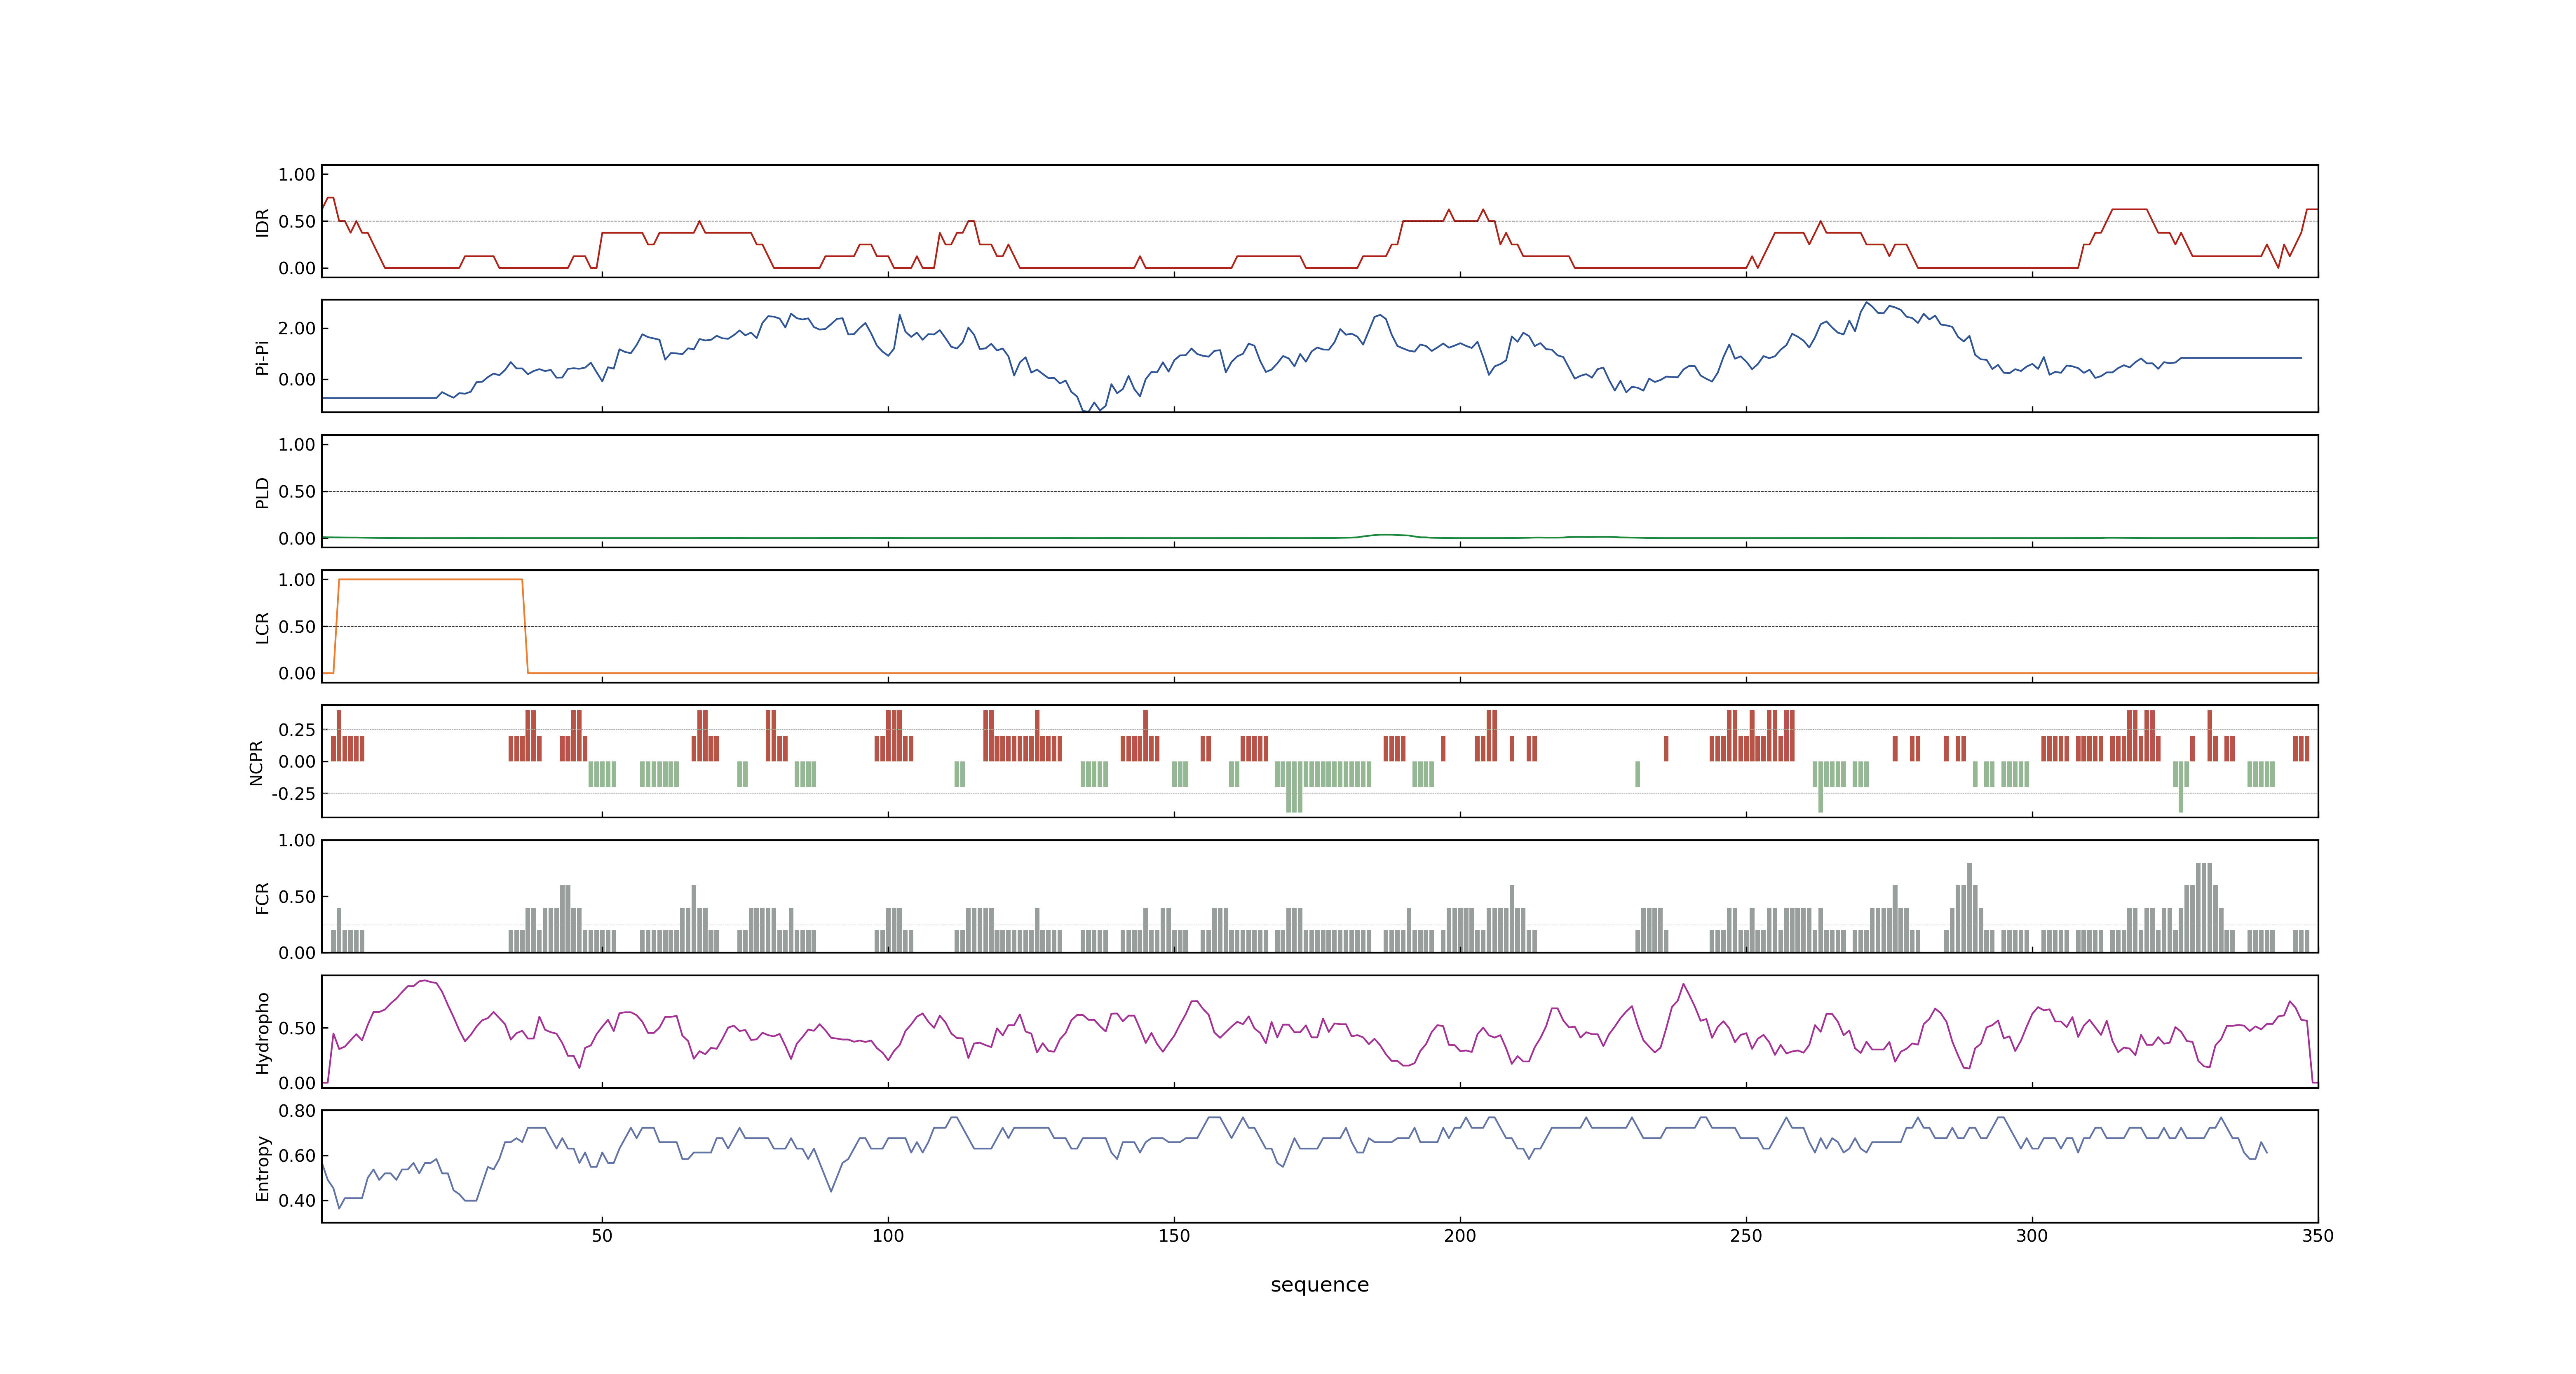Click the 0.80 tick on Entropy axis
Viewport: 2576px width, 1374px height.
[x=297, y=1111]
